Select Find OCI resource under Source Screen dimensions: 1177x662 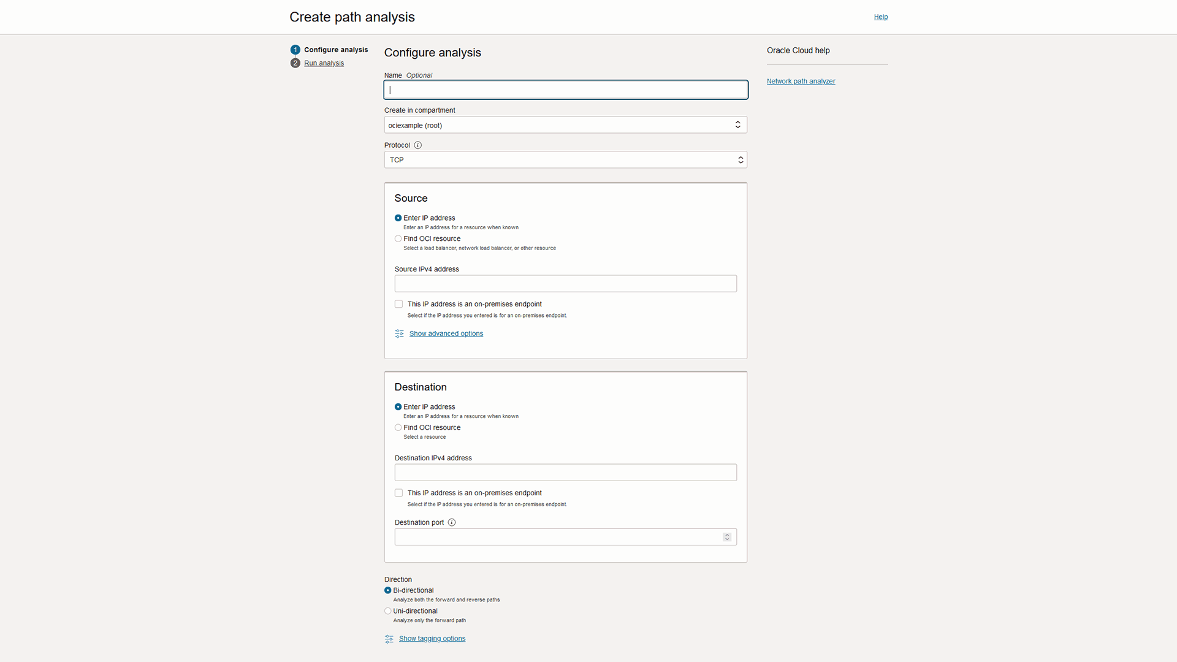[x=398, y=238]
